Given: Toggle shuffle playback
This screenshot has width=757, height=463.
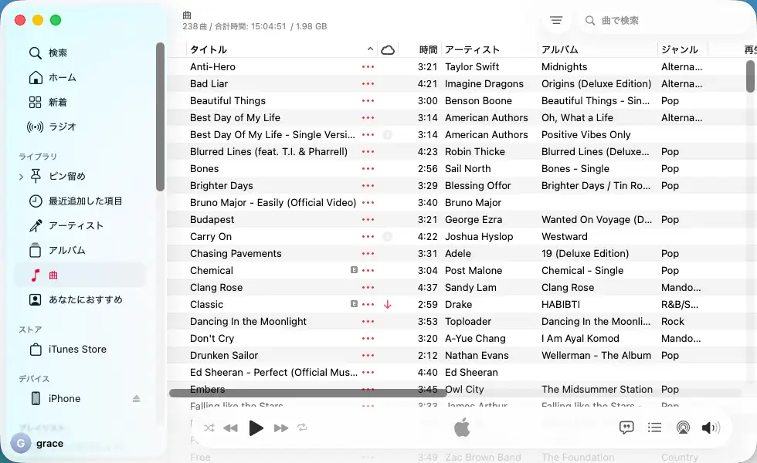Looking at the screenshot, I should coord(209,428).
